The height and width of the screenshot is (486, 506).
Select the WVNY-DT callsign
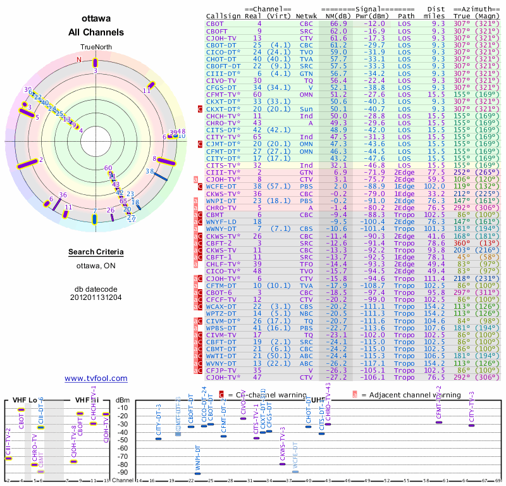coord(221,363)
